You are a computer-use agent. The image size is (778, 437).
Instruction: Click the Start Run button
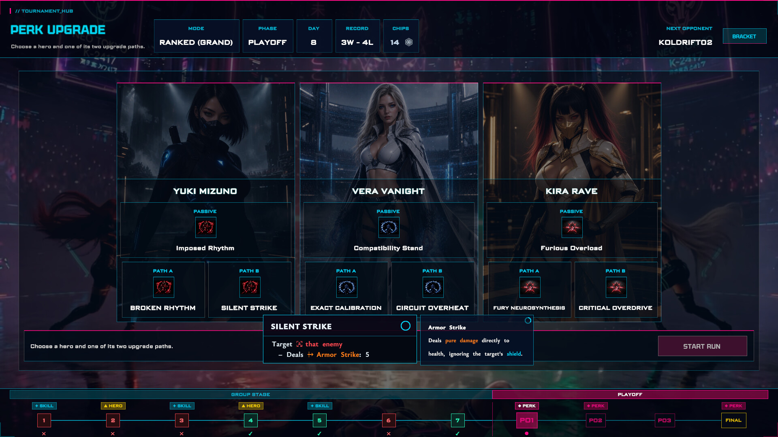point(702,346)
